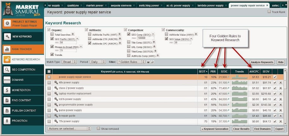Open the Period Daily dropdown
The height and width of the screenshot is (136, 289).
[98, 62]
